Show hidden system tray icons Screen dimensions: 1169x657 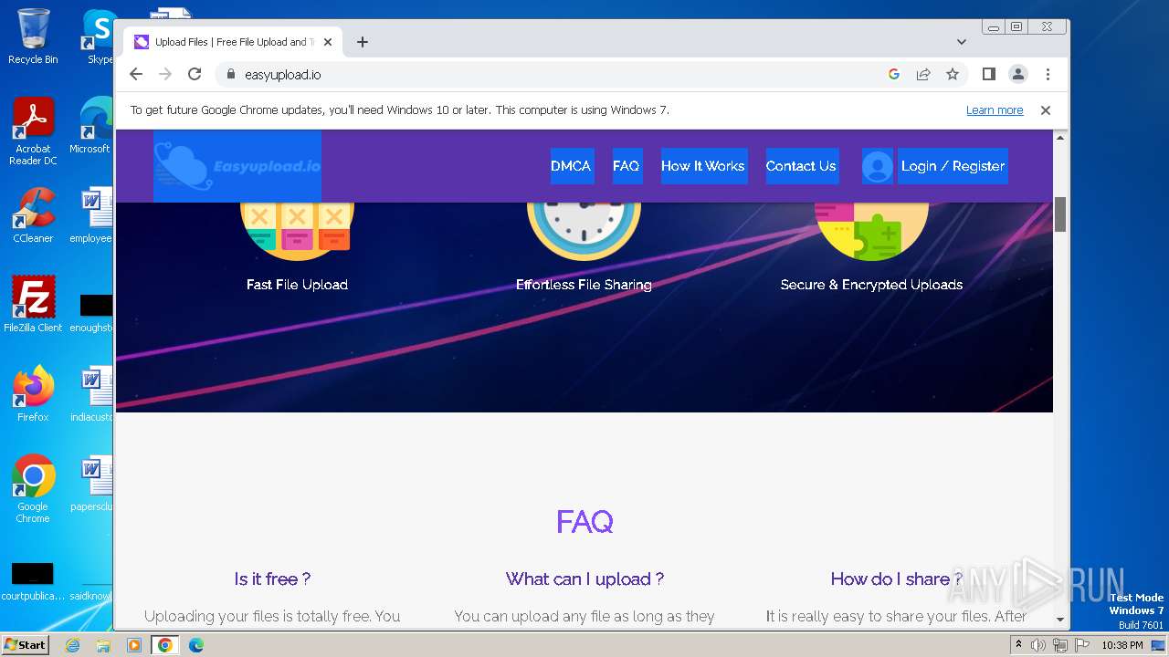pyautogui.click(x=1018, y=645)
